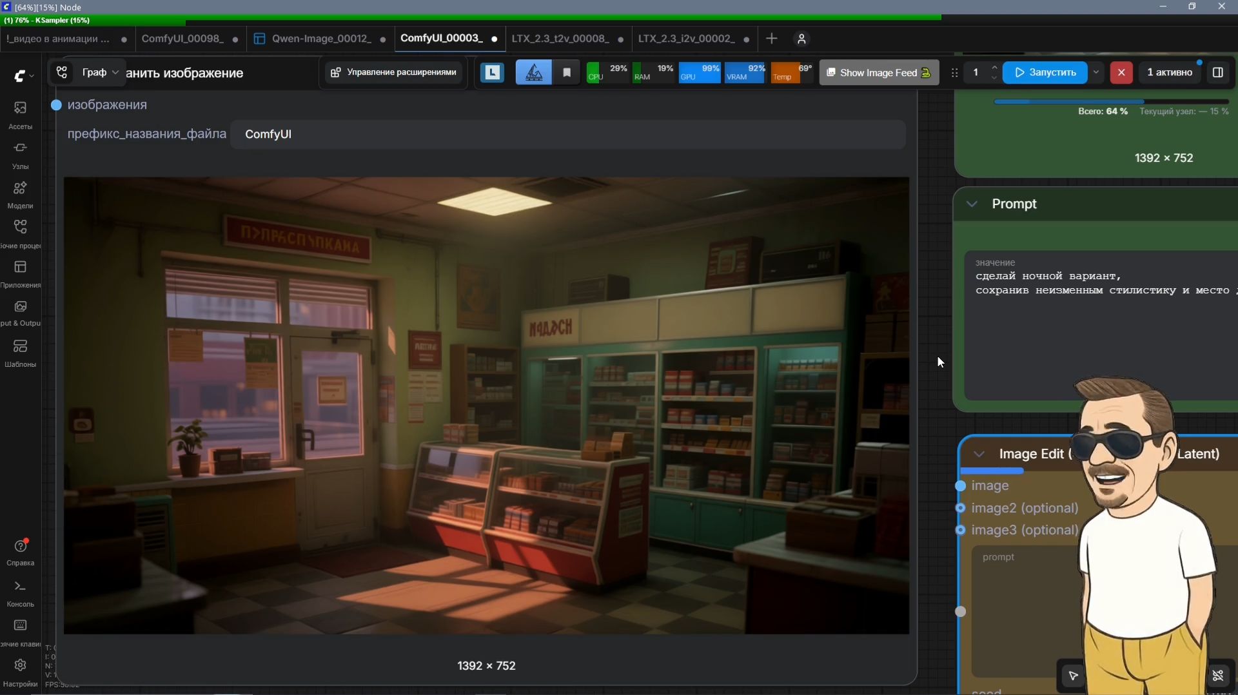
Task: Click the graph icon left of Граф
Action: tap(62, 73)
